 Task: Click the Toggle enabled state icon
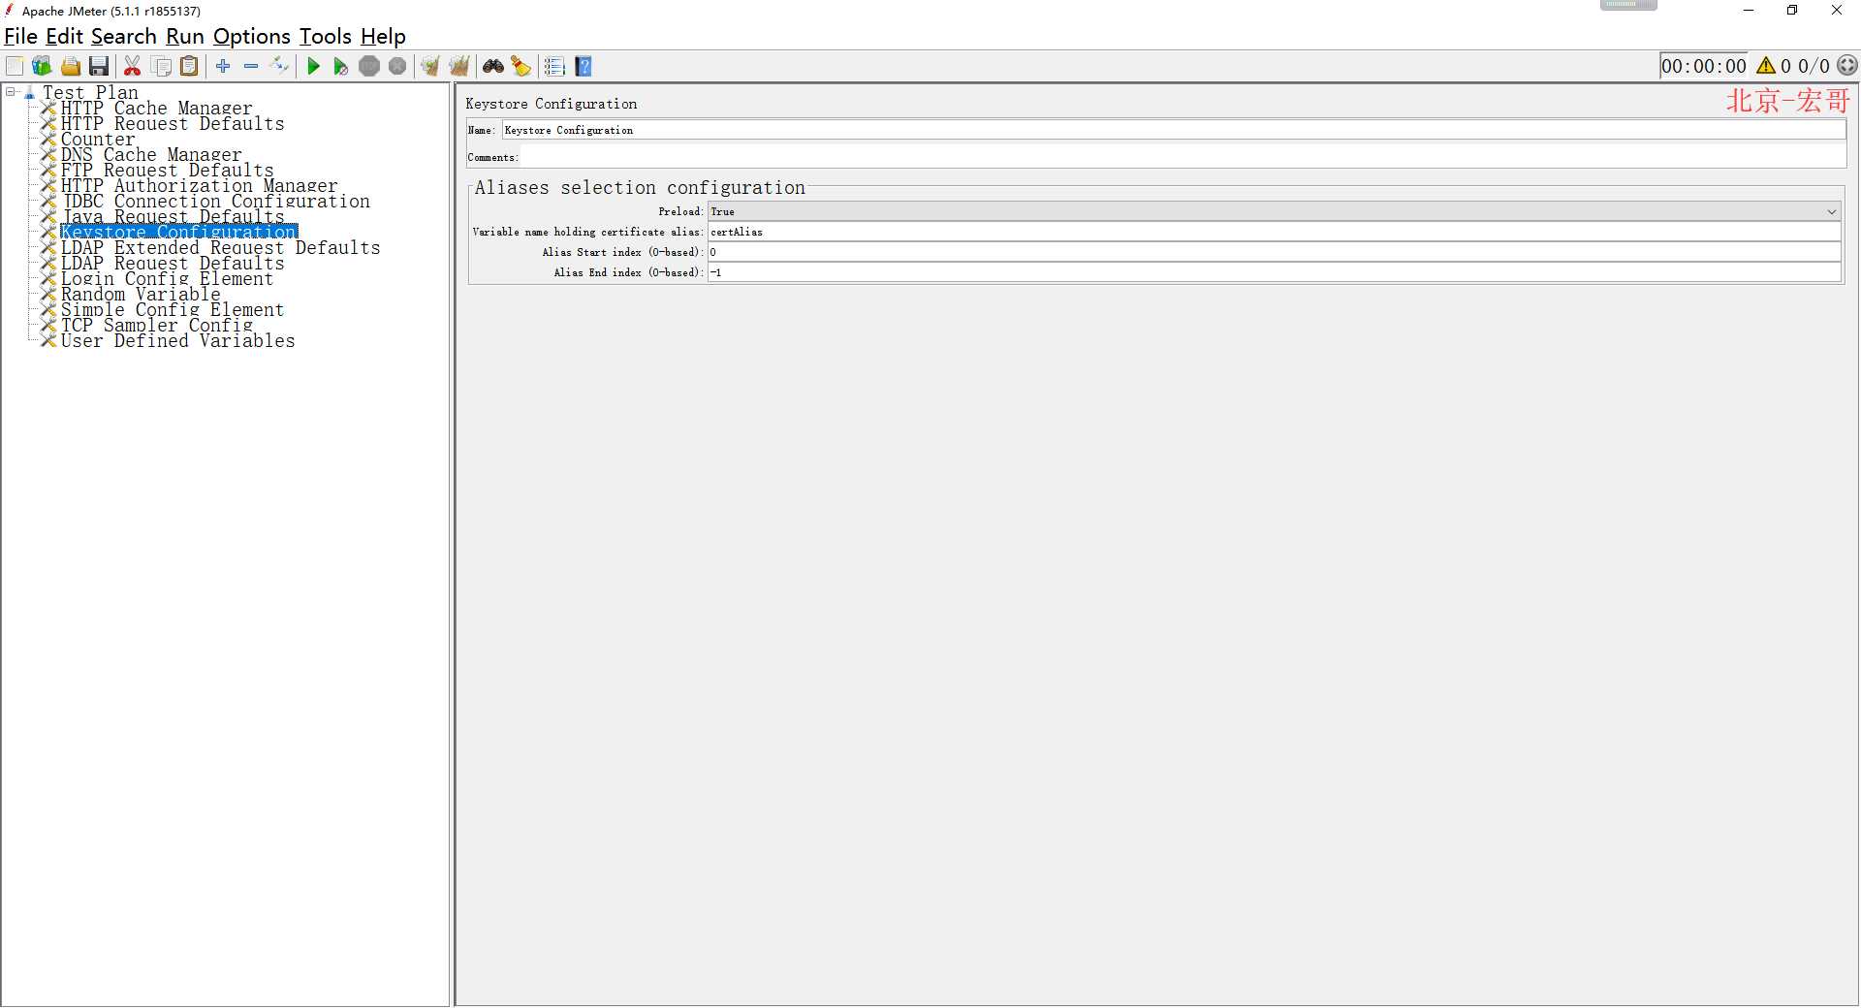pos(279,66)
